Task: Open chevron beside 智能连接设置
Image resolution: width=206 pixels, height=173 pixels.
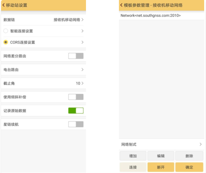Action: (82, 31)
